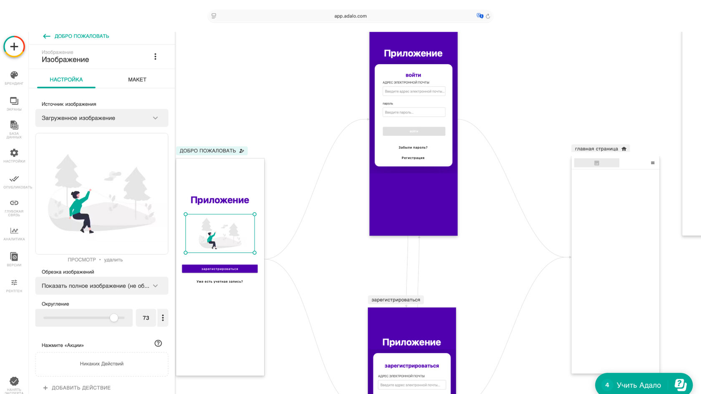
Task: Click ПРОСМОТР link under image preview
Action: (x=82, y=260)
